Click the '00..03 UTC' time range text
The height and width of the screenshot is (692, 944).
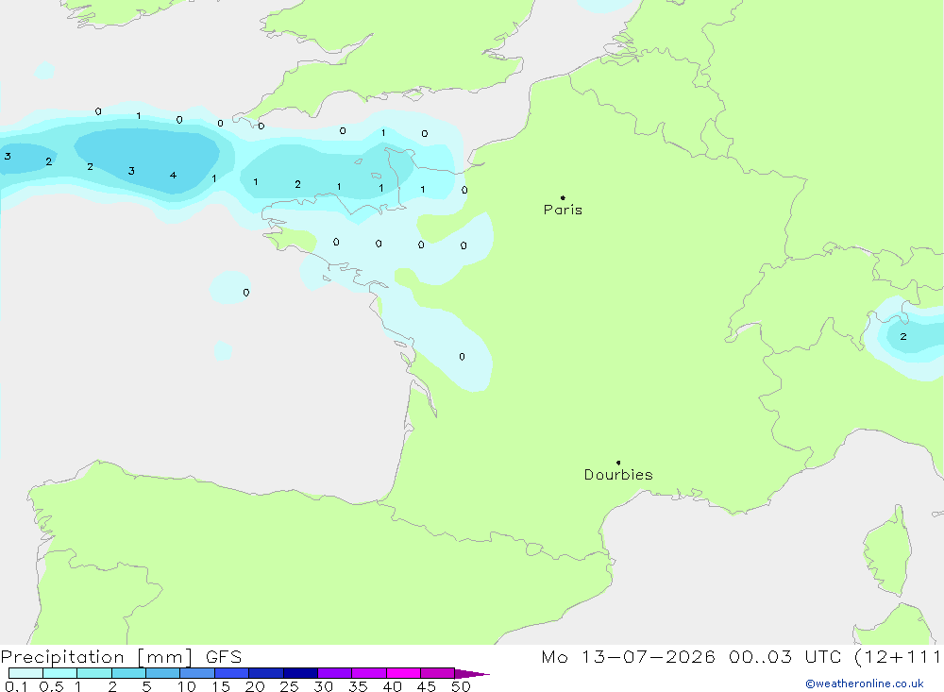(784, 657)
